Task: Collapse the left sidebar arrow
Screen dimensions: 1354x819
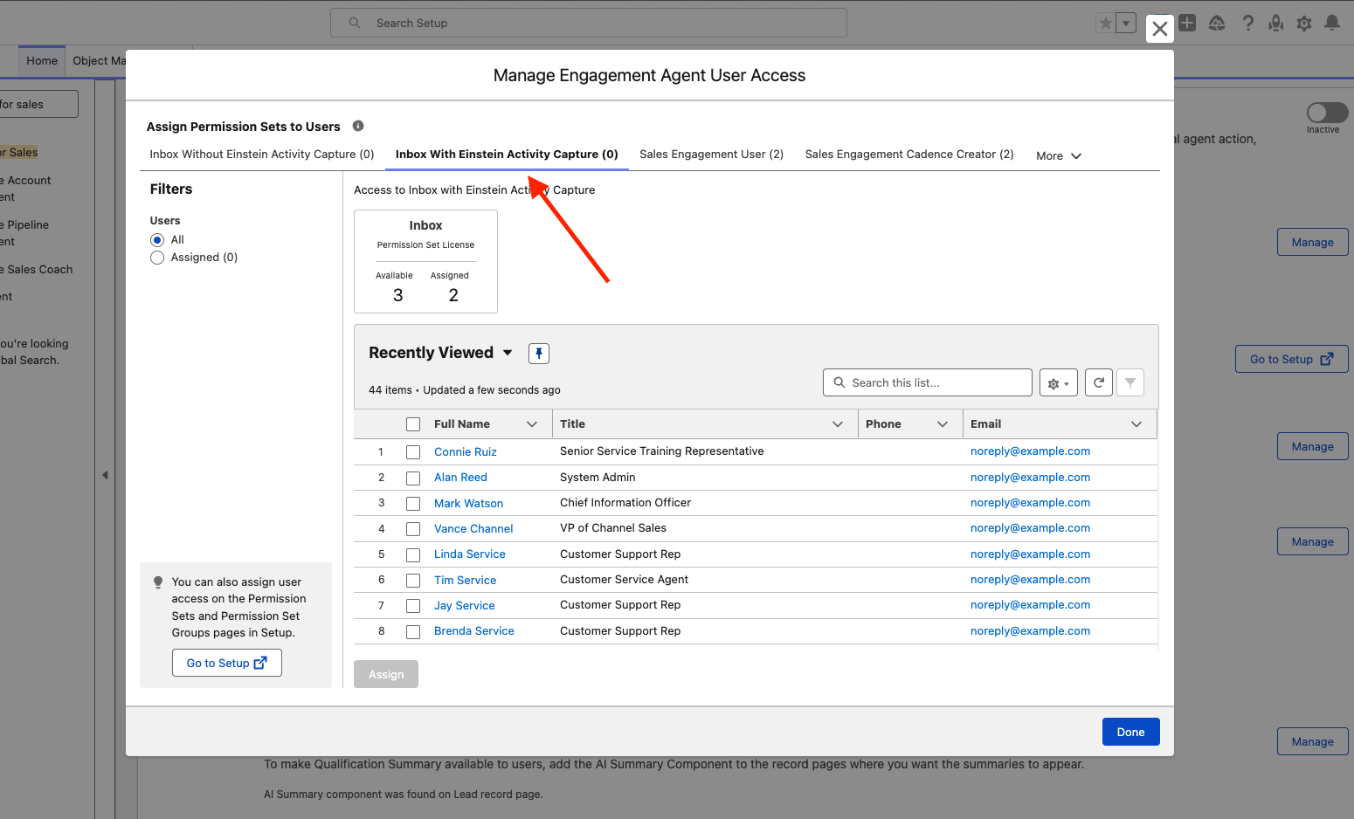Action: [x=105, y=475]
